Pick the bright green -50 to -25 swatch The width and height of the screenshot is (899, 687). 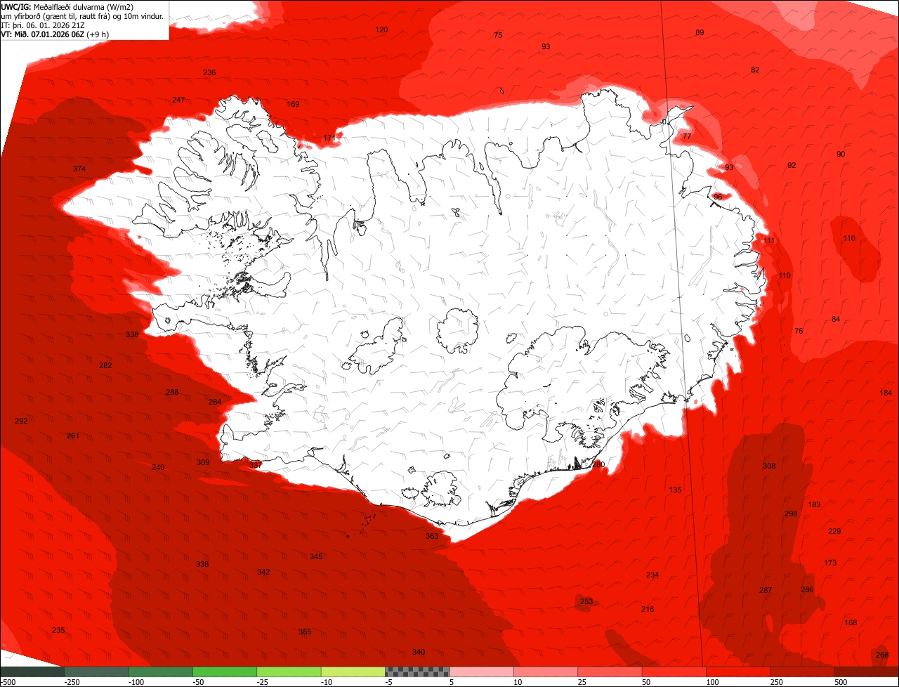[225, 672]
